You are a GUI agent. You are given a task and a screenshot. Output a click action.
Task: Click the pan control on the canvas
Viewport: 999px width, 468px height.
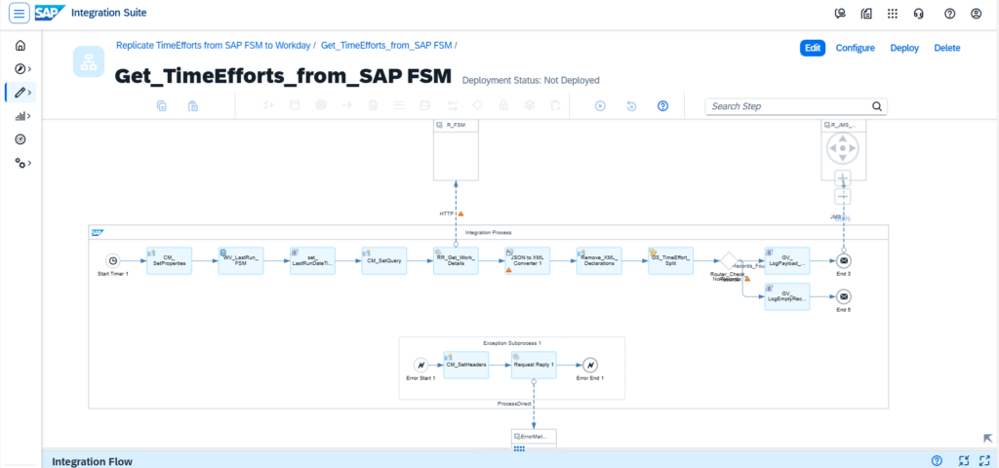point(842,149)
